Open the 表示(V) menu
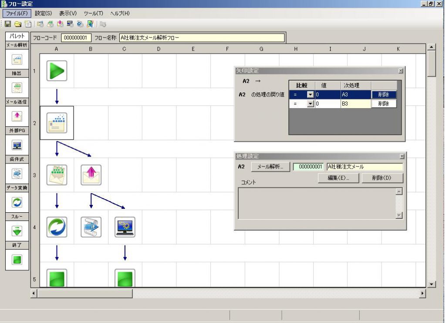The height and width of the screenshot is (323, 446). (x=68, y=14)
